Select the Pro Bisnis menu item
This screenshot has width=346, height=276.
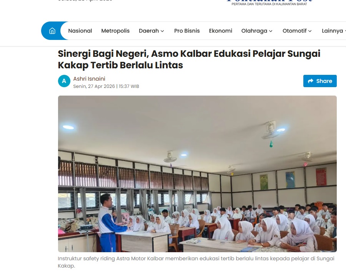point(187,31)
